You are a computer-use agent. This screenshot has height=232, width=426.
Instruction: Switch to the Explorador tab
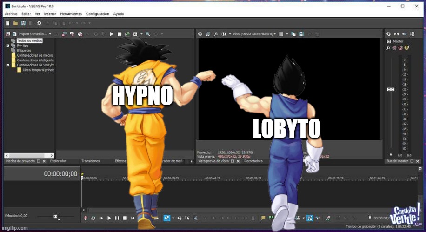click(58, 161)
